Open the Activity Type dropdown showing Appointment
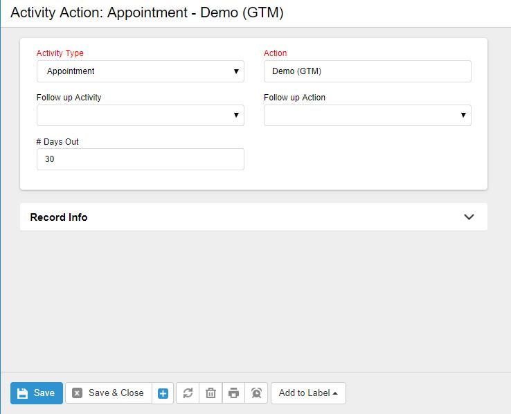The width and height of the screenshot is (511, 414). [x=140, y=71]
